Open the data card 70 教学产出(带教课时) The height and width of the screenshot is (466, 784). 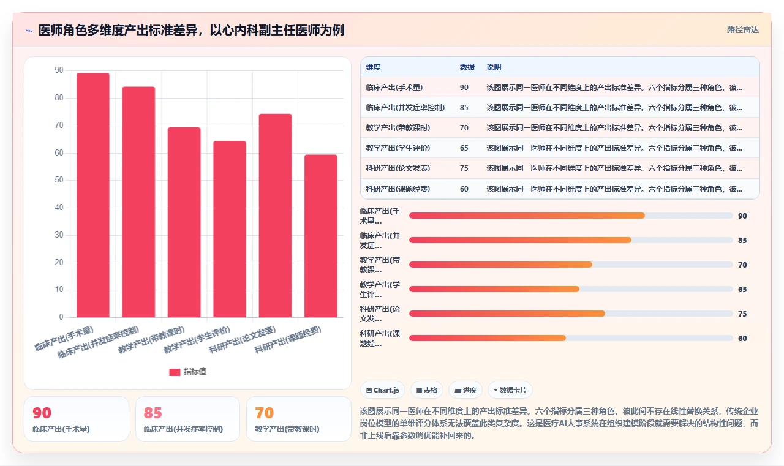click(298, 419)
